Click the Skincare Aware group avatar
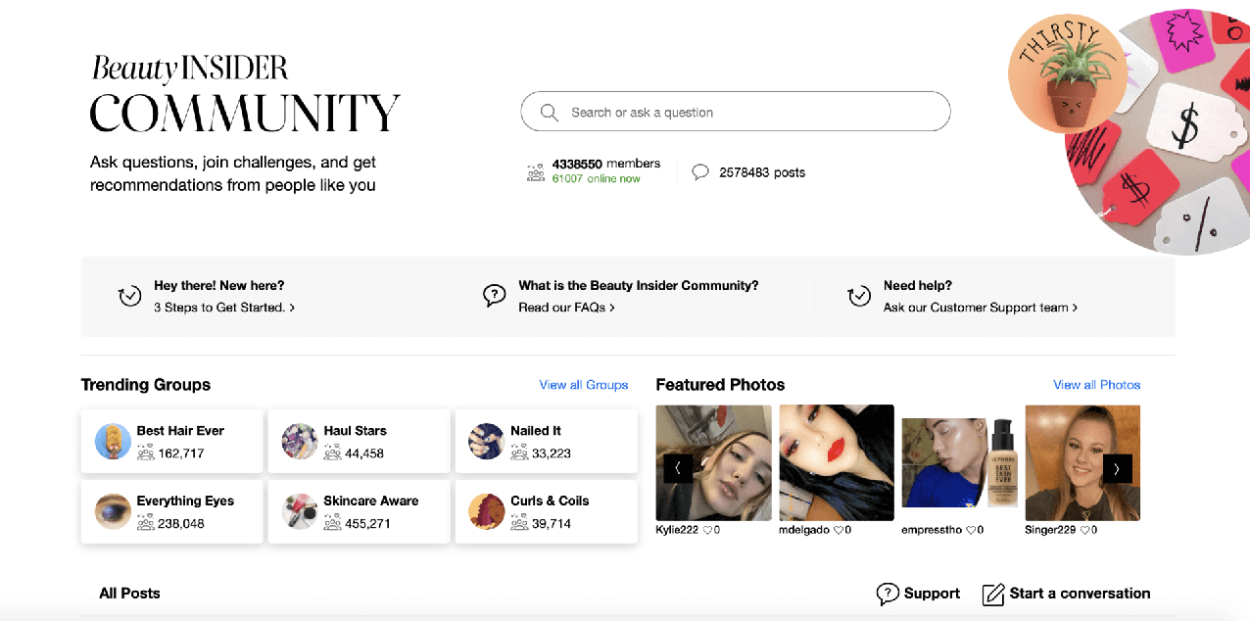1250x621 pixels. pyautogui.click(x=300, y=511)
